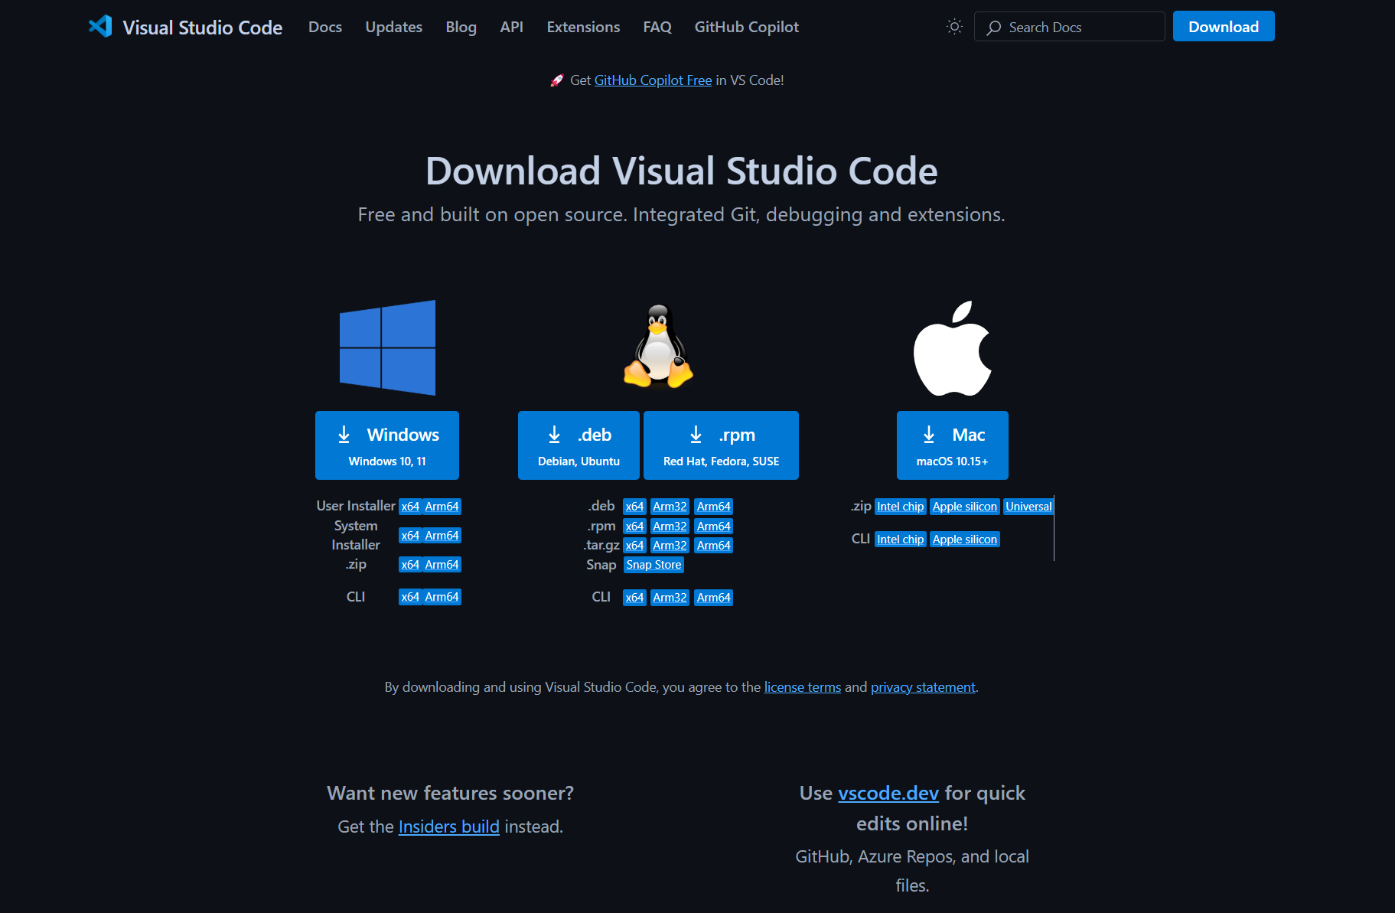The image size is (1395, 913).
Task: Download the .deb Debian, Ubuntu package
Action: click(579, 445)
